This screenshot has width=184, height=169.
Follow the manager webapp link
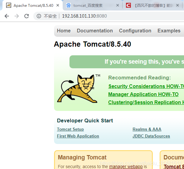tap(126, 167)
